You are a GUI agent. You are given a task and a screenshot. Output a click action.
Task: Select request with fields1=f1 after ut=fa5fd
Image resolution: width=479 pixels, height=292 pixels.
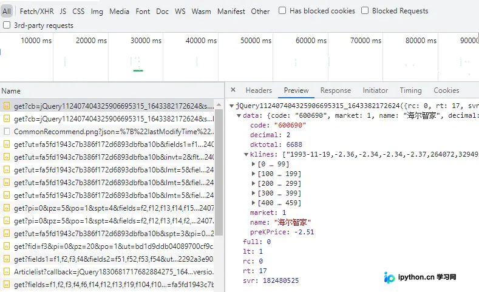(x=107, y=144)
